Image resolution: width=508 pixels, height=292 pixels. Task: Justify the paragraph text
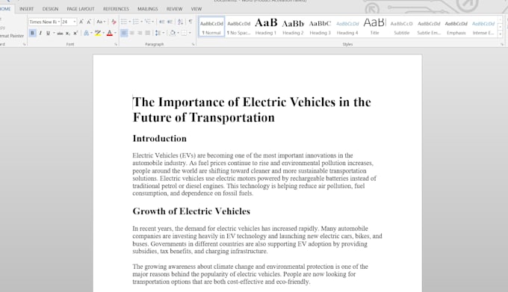[147, 33]
